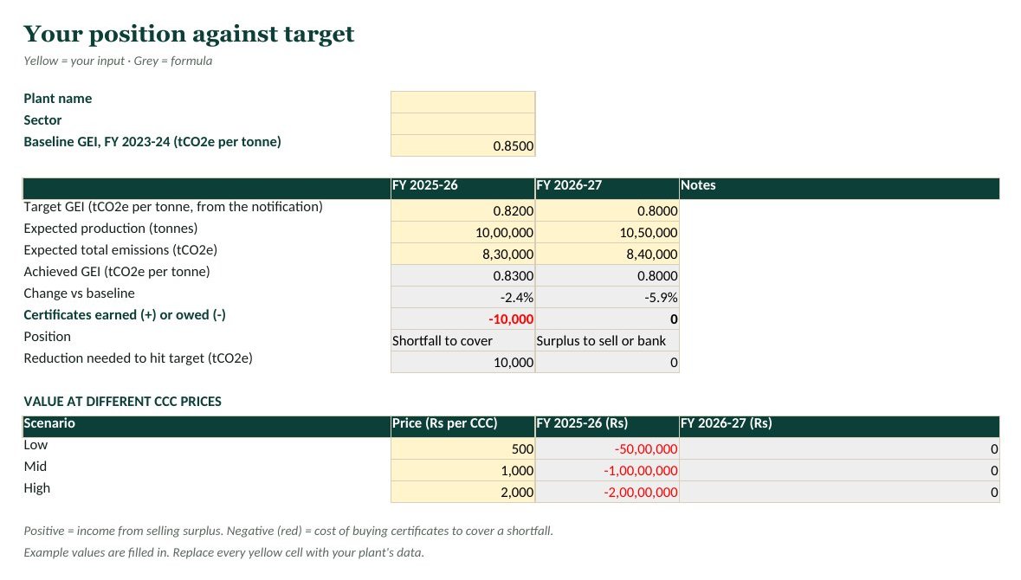Click the Achieved GEI value 0.8300

463,275
